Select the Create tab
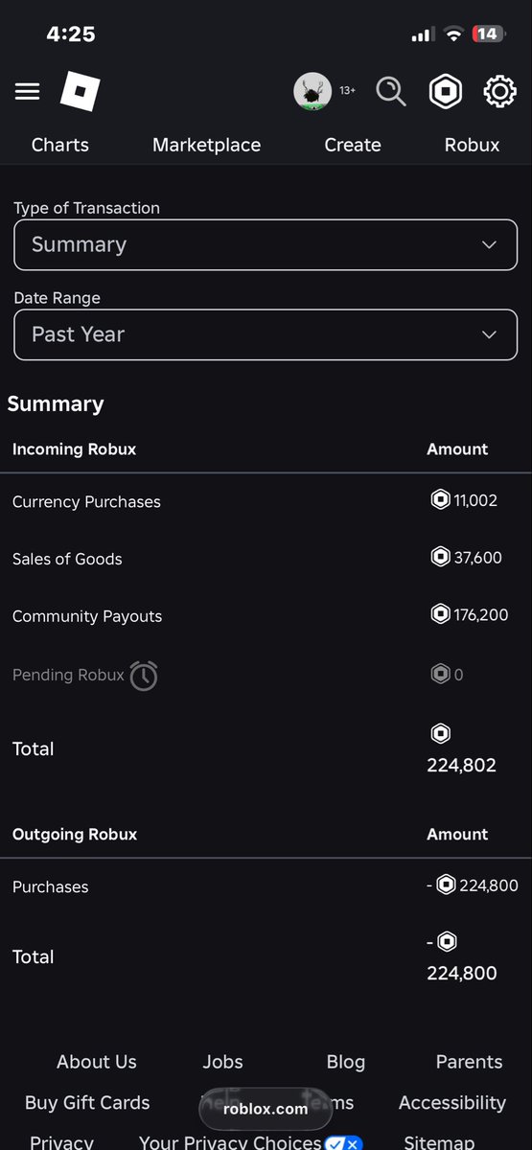Viewport: 532px width, 1150px height. click(353, 145)
